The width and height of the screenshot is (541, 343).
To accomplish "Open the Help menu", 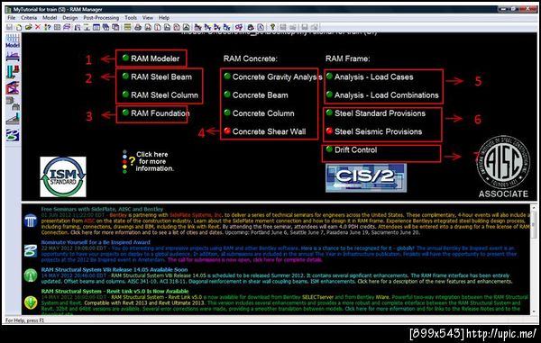I will [x=164, y=18].
